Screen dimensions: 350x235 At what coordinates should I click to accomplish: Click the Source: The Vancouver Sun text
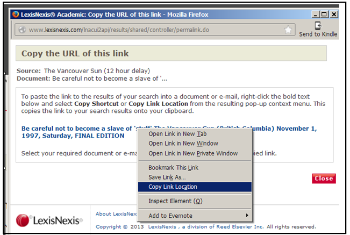point(83,71)
